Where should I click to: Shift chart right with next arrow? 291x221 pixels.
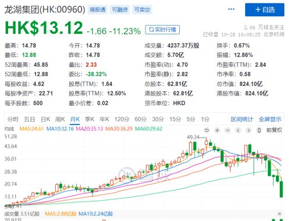(249, 130)
